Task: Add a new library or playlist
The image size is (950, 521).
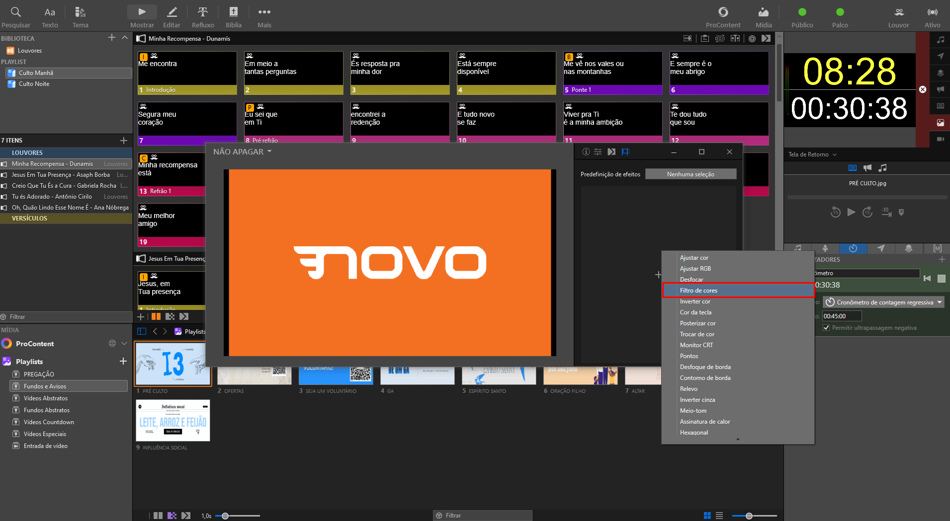Action: (x=112, y=38)
